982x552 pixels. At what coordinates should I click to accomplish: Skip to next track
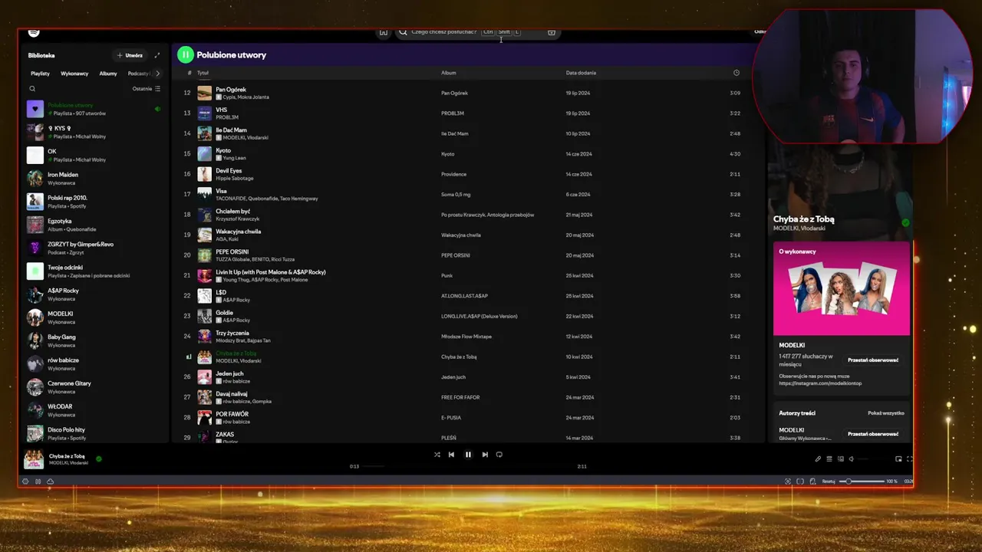[485, 455]
